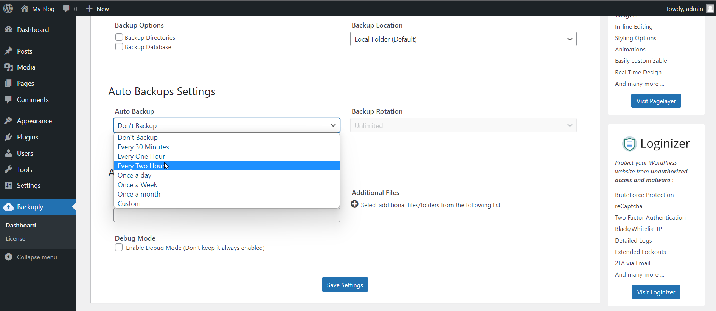Click the admin avatar icon
Viewport: 716px width, 311px height.
click(x=710, y=8)
